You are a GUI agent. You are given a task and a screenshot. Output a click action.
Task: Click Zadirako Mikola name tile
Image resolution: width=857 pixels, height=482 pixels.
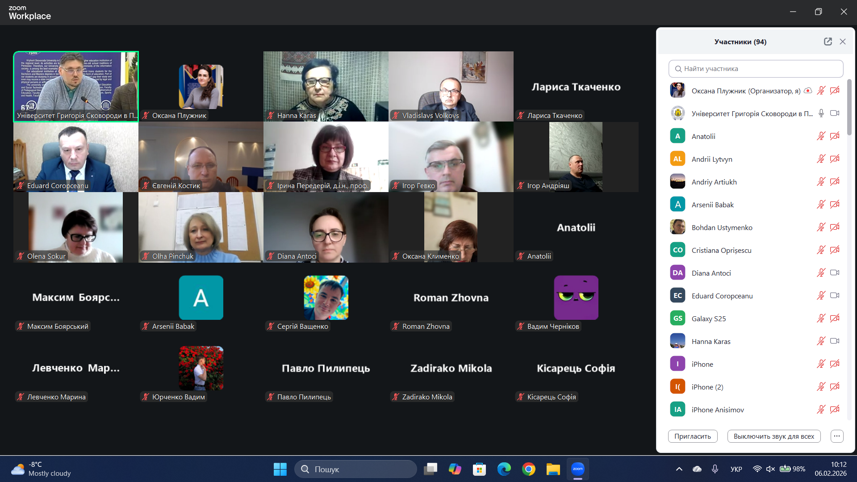[451, 368]
